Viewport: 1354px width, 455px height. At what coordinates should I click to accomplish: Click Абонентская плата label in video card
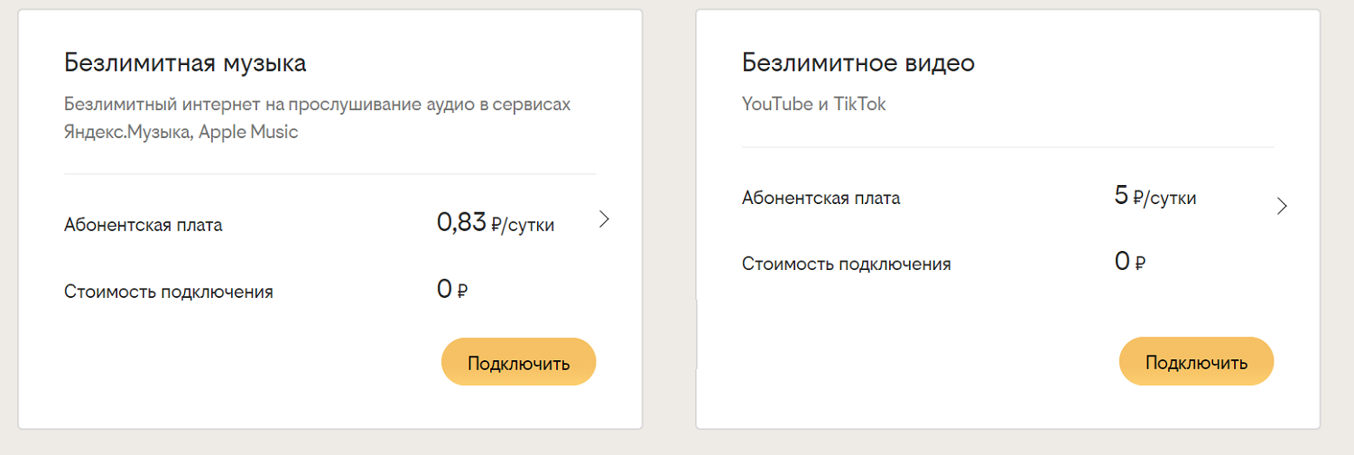click(x=821, y=199)
